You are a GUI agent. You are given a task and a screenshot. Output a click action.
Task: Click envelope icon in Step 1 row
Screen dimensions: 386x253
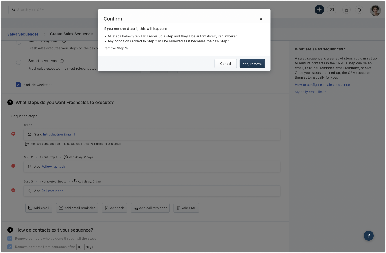[30, 134]
